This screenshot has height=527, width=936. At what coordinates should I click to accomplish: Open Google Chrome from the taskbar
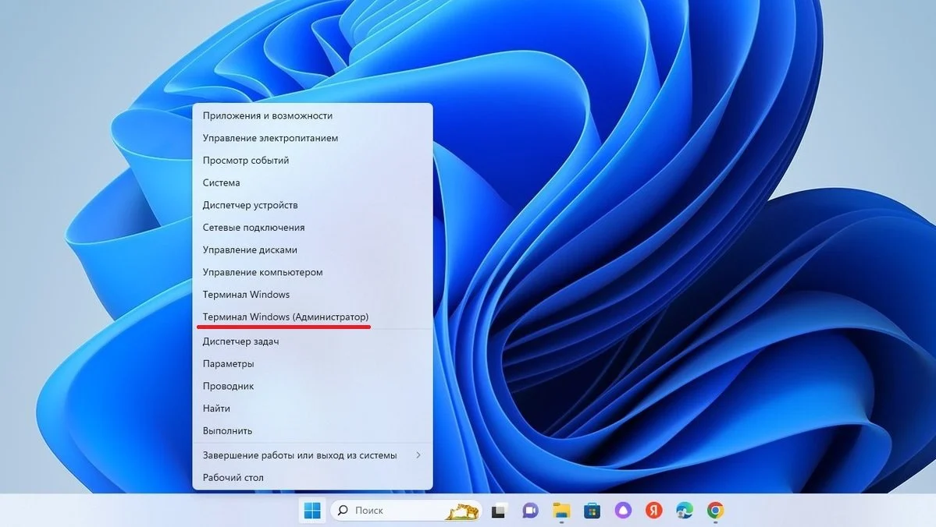pos(716,511)
